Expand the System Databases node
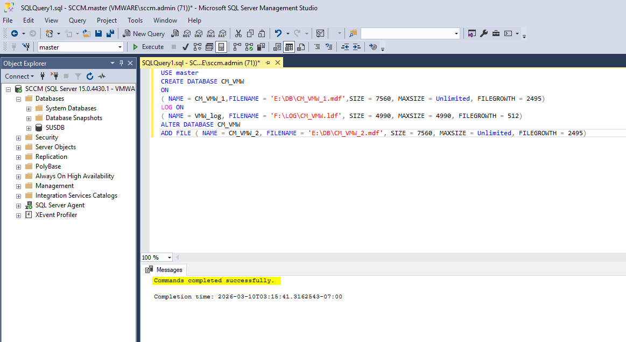This screenshot has width=626, height=342. (x=29, y=108)
